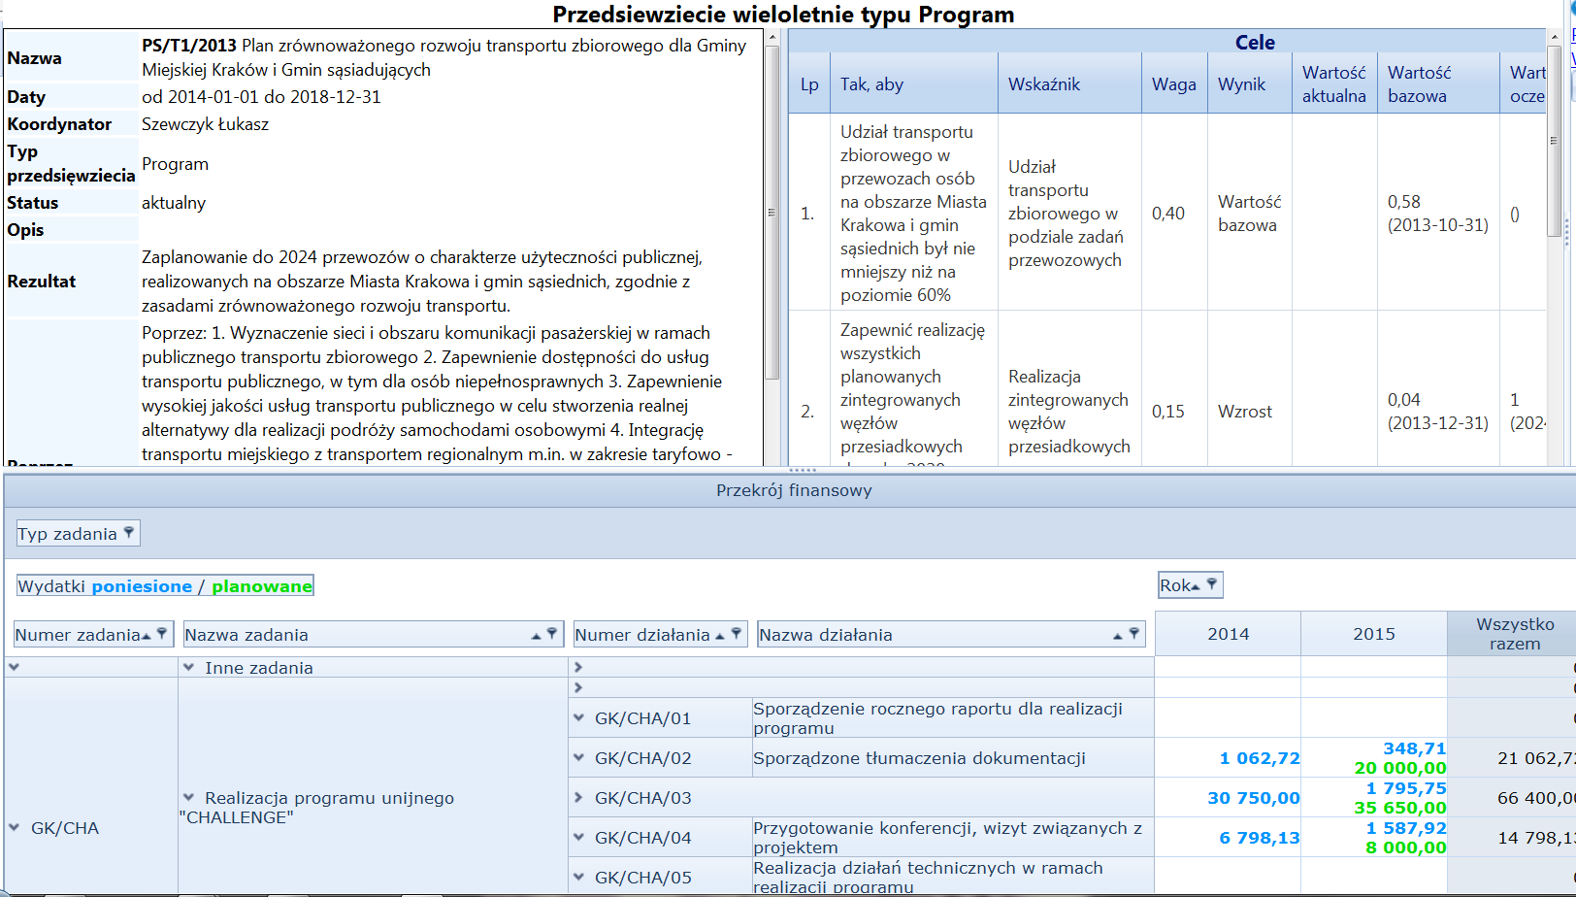Click the Wartość bazowa column header
The width and height of the screenshot is (1576, 897).
click(x=1438, y=84)
